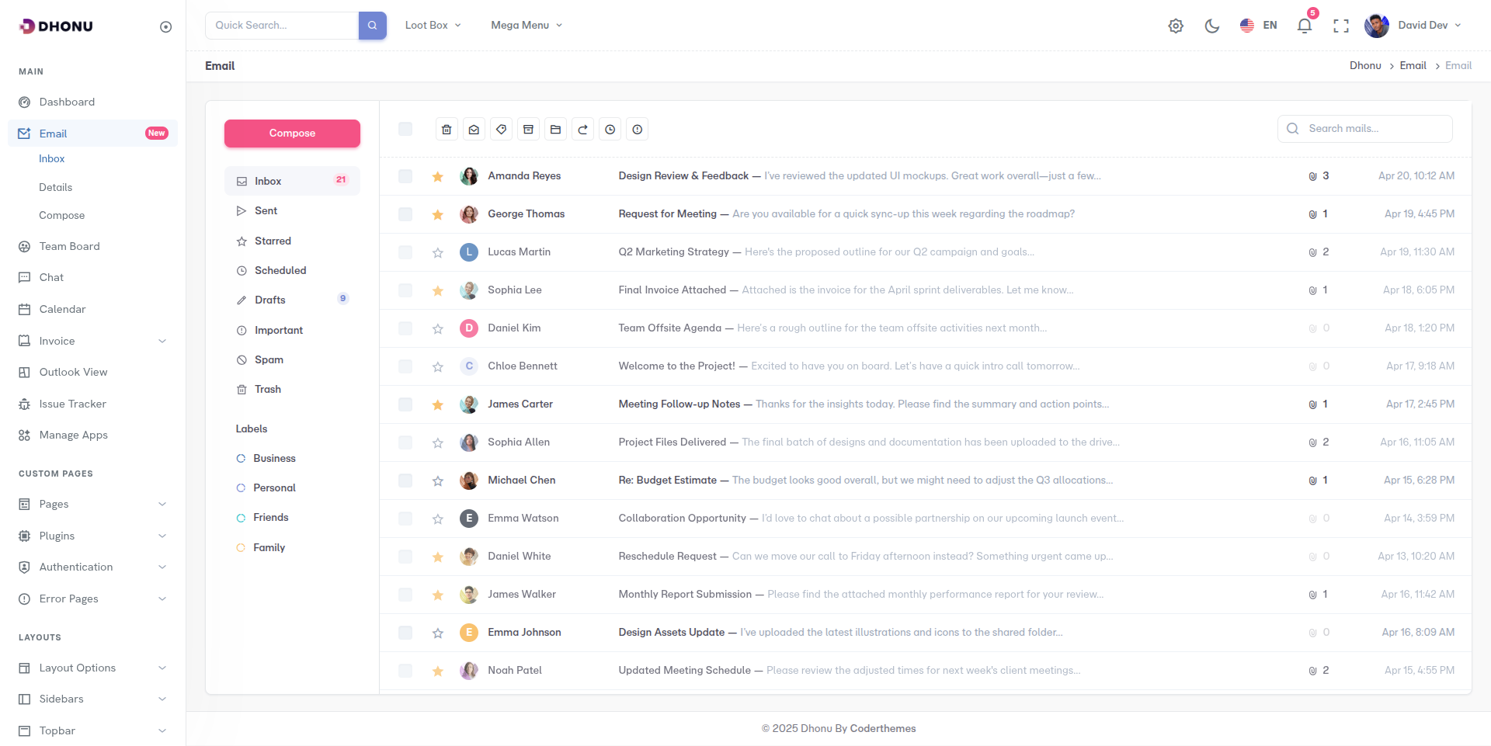The width and height of the screenshot is (1491, 746).
Task: Select the Business label color circle
Action: pyautogui.click(x=241, y=459)
